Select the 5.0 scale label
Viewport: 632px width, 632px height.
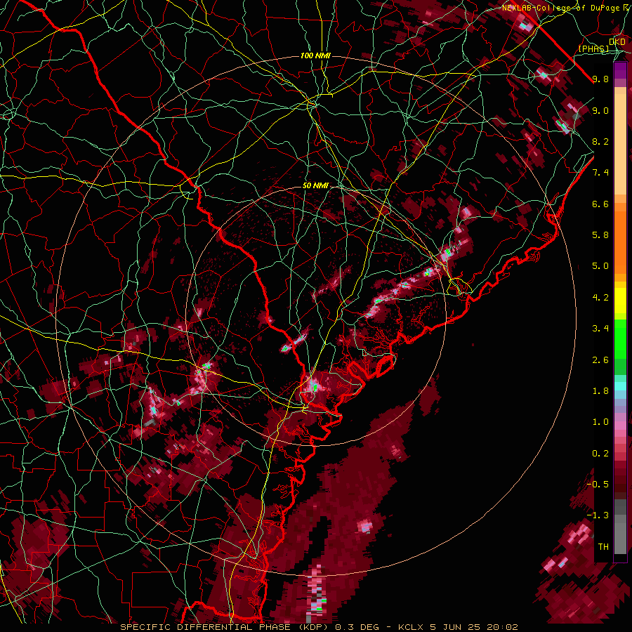pyautogui.click(x=600, y=266)
